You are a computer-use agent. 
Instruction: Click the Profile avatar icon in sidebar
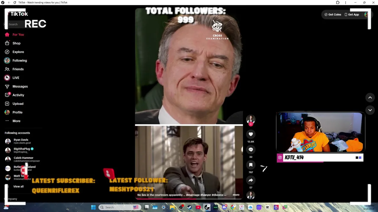[7, 112]
